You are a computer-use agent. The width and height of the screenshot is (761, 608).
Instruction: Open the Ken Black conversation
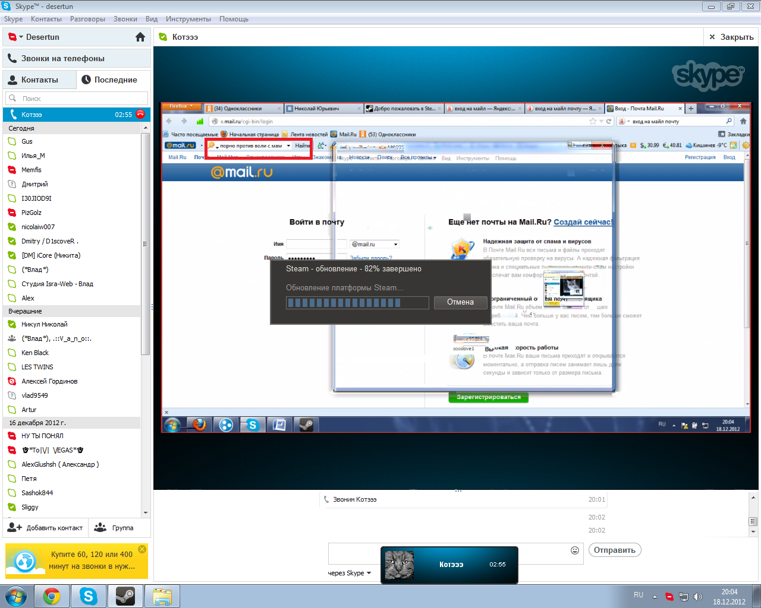pos(72,353)
